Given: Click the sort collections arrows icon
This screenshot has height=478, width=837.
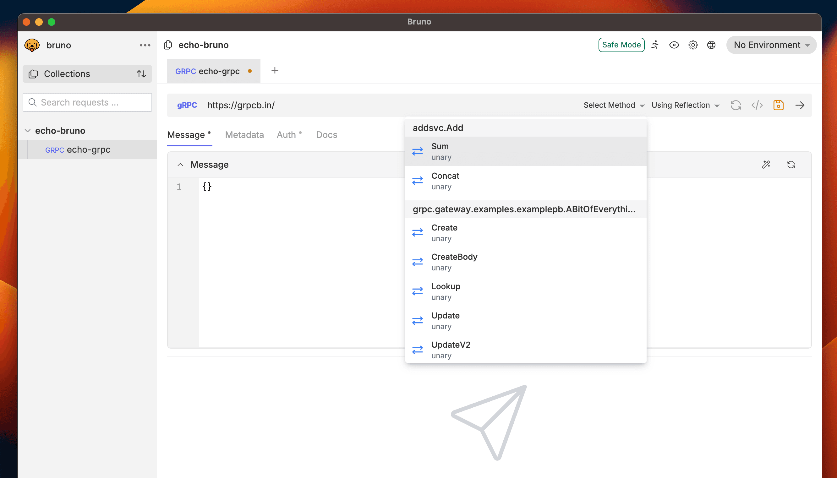Looking at the screenshot, I should tap(141, 74).
